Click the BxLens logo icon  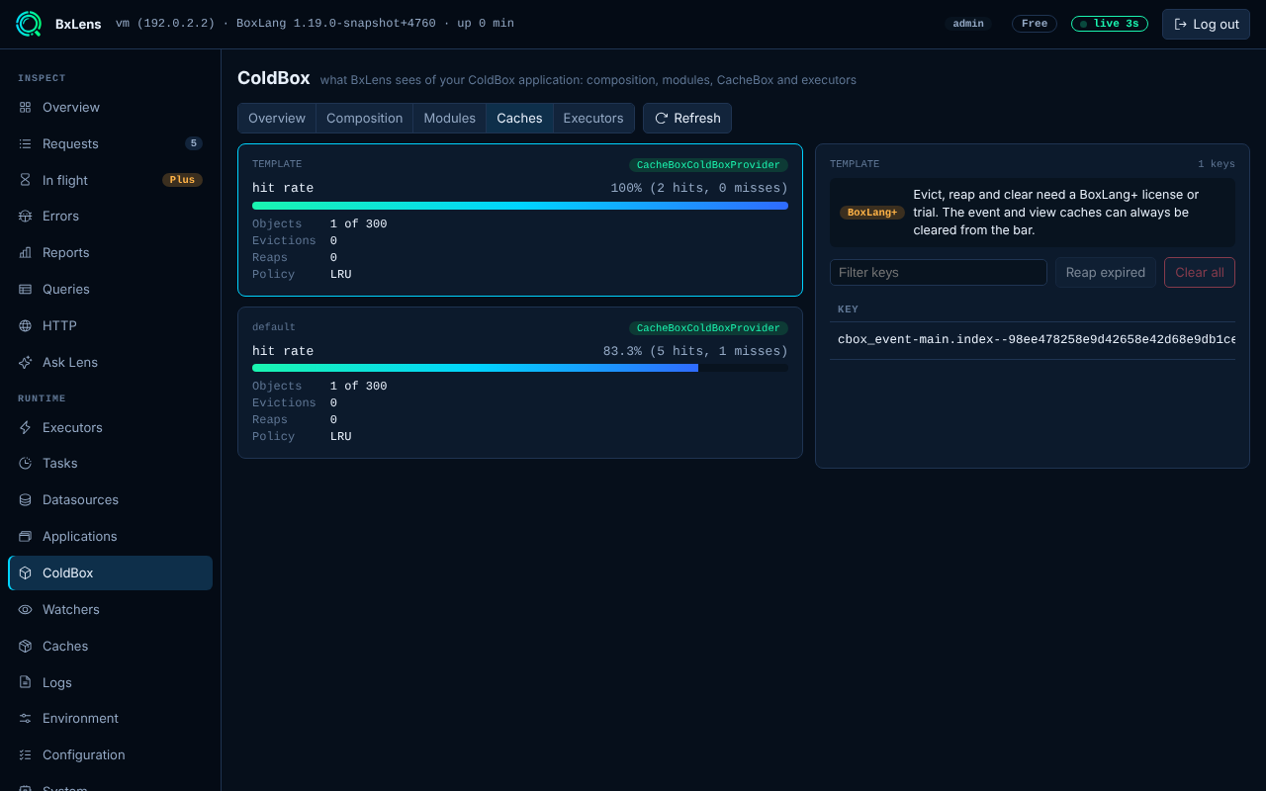29,24
